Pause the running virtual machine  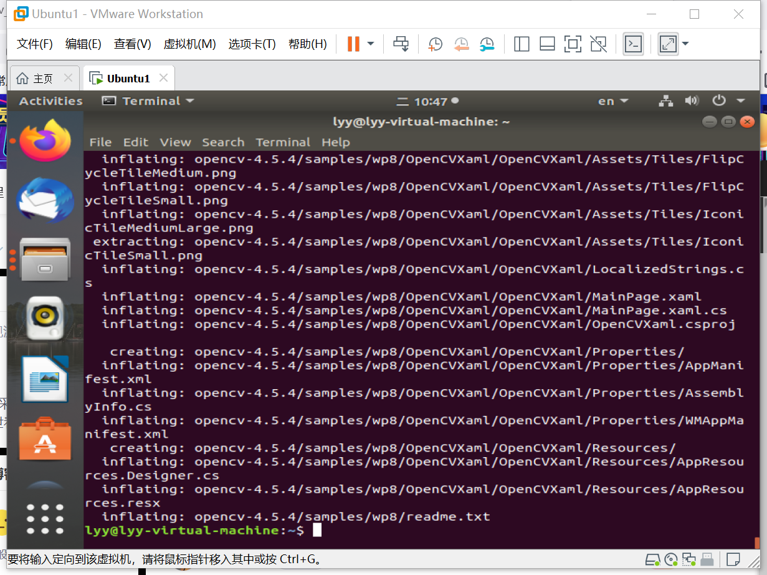pos(353,44)
